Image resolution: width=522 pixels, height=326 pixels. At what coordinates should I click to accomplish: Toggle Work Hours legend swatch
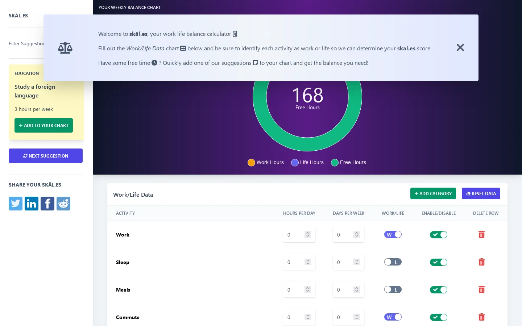pos(251,163)
